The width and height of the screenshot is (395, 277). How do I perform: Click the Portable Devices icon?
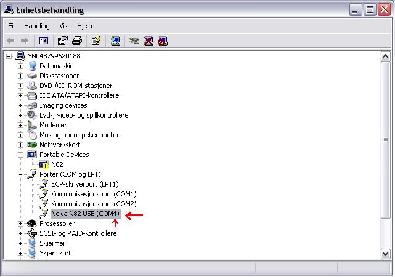(32, 155)
